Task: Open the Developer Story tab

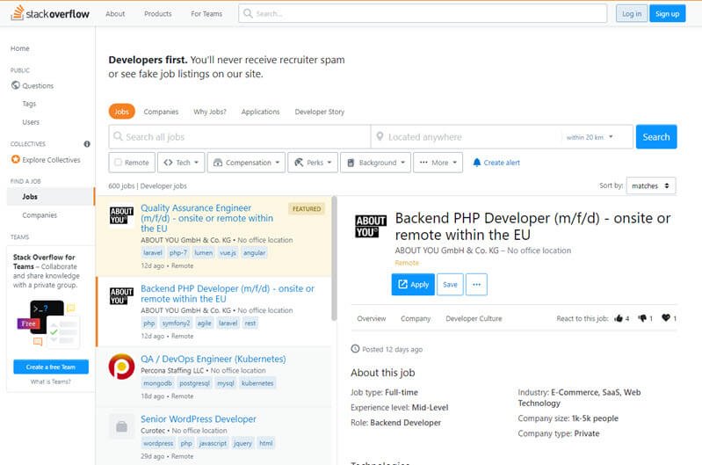Action: (319, 112)
